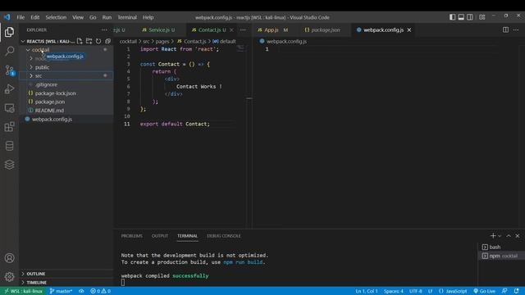Open the Extensions view

[x=9, y=127]
